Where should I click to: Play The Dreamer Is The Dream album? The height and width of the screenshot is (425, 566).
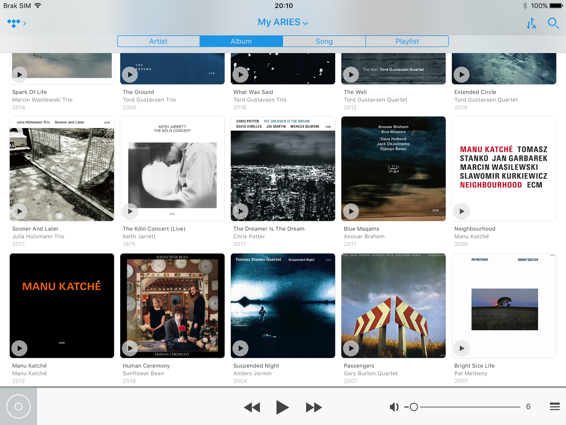[241, 211]
